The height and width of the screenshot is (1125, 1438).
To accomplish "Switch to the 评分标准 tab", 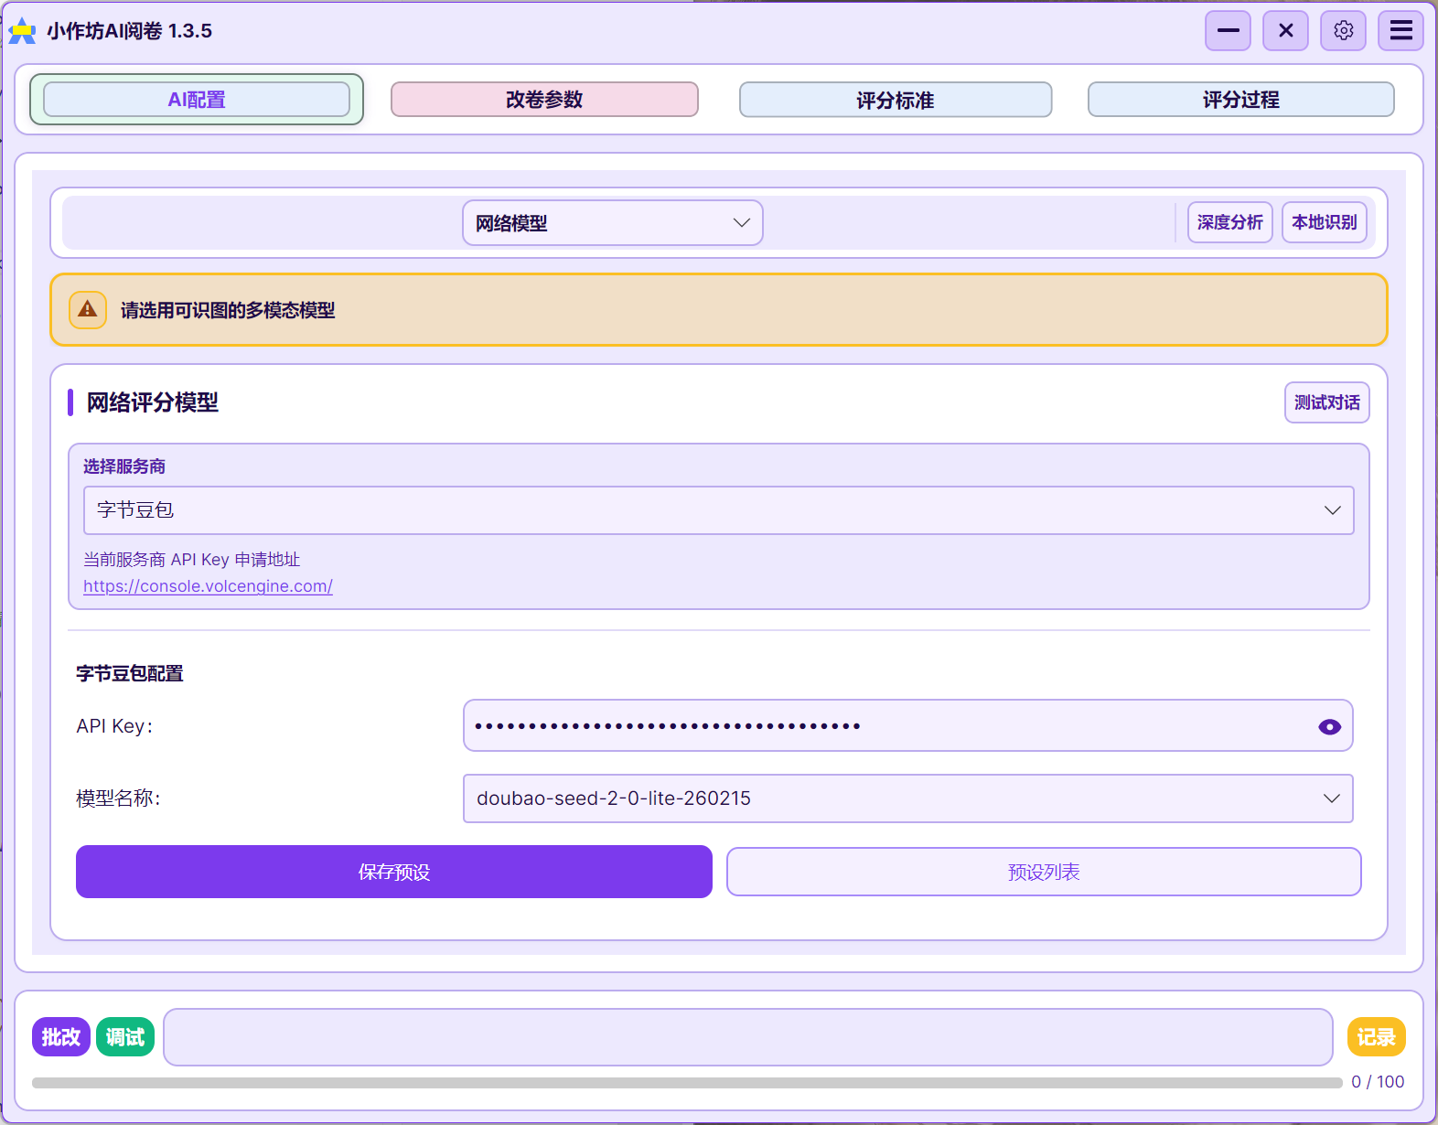I will click(x=895, y=100).
